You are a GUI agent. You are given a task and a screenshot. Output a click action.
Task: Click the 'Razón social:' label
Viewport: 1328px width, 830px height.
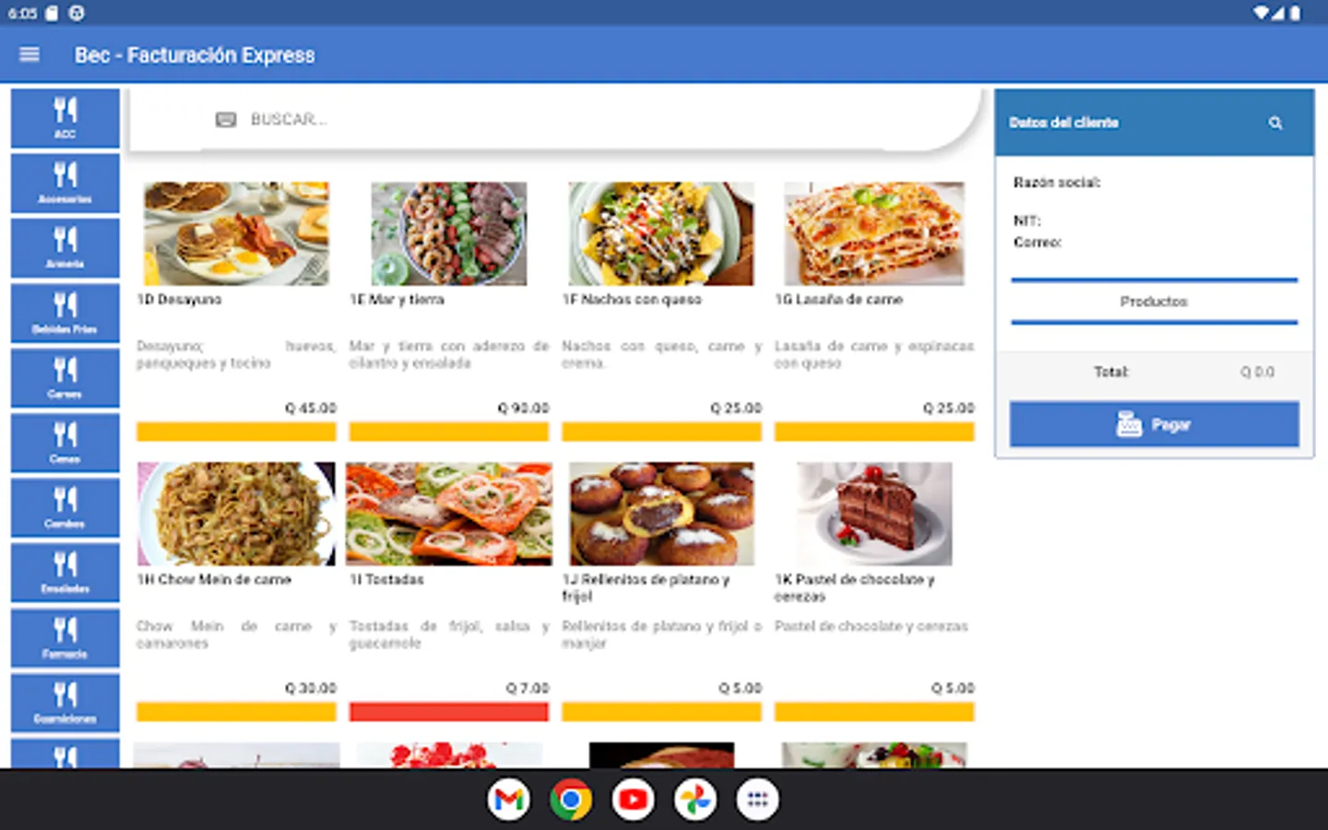(x=1057, y=183)
